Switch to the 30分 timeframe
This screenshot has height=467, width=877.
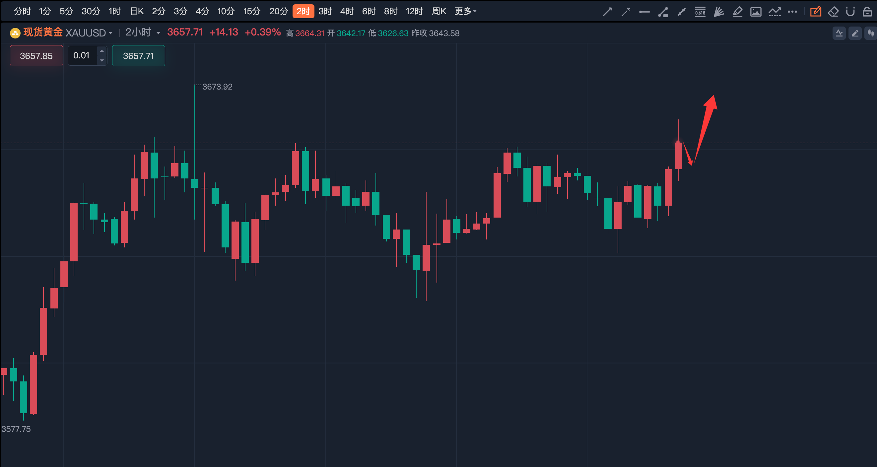[x=91, y=12]
